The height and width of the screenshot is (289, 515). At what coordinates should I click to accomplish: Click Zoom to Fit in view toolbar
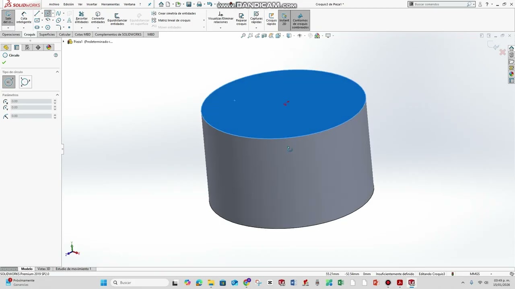coord(243,36)
